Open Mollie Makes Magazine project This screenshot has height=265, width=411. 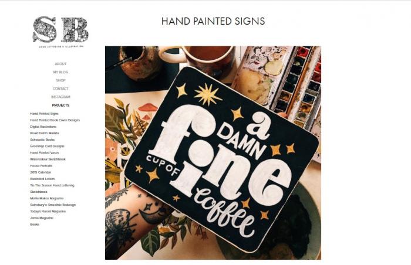pos(47,199)
